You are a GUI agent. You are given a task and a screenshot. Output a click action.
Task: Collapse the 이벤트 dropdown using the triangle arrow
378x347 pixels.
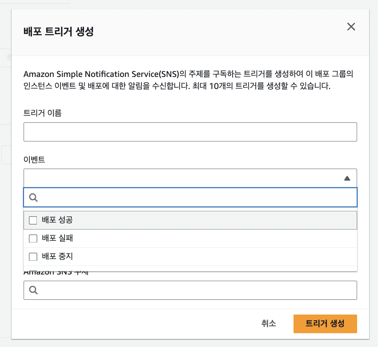pyautogui.click(x=347, y=178)
